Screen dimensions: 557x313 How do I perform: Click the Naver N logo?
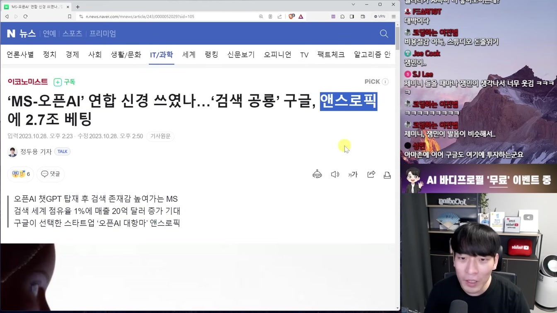click(x=11, y=34)
